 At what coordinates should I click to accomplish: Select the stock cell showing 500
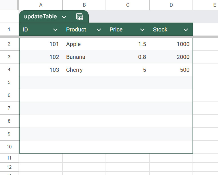coord(171,70)
